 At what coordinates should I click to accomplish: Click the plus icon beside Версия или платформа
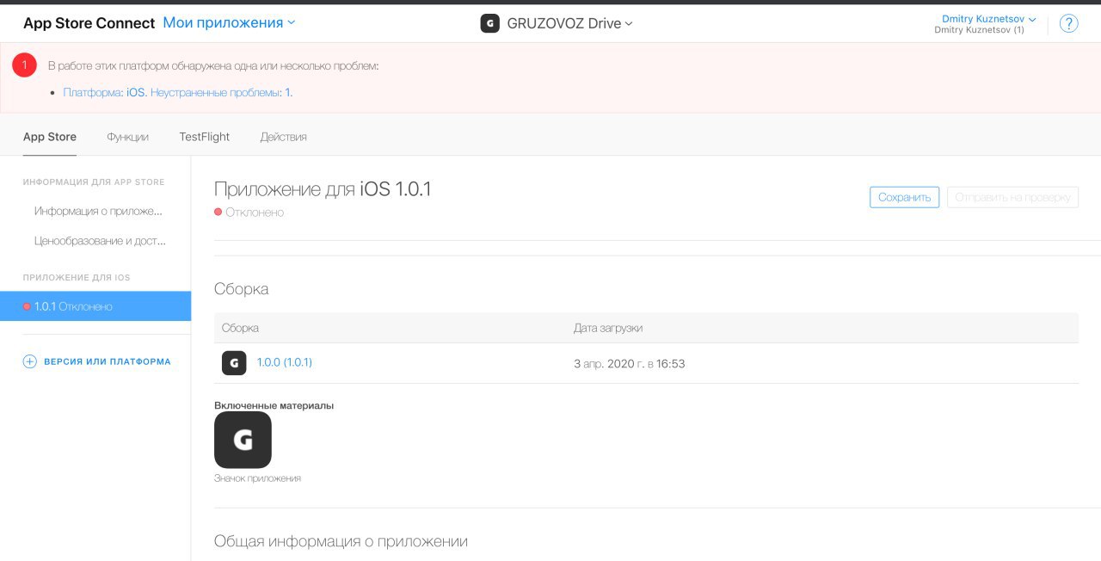click(x=29, y=361)
